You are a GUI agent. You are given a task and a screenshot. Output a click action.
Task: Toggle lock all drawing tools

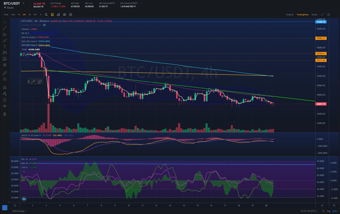click(x=5, y=100)
